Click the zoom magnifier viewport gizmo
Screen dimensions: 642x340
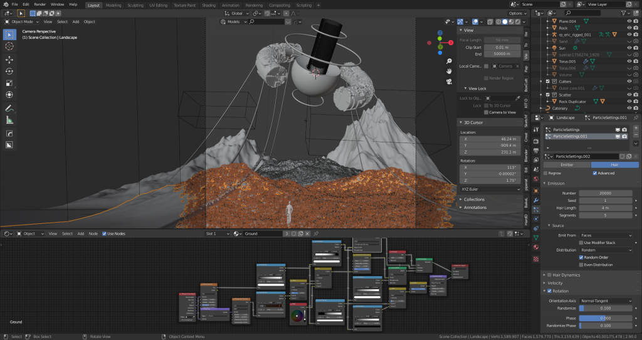click(450, 61)
